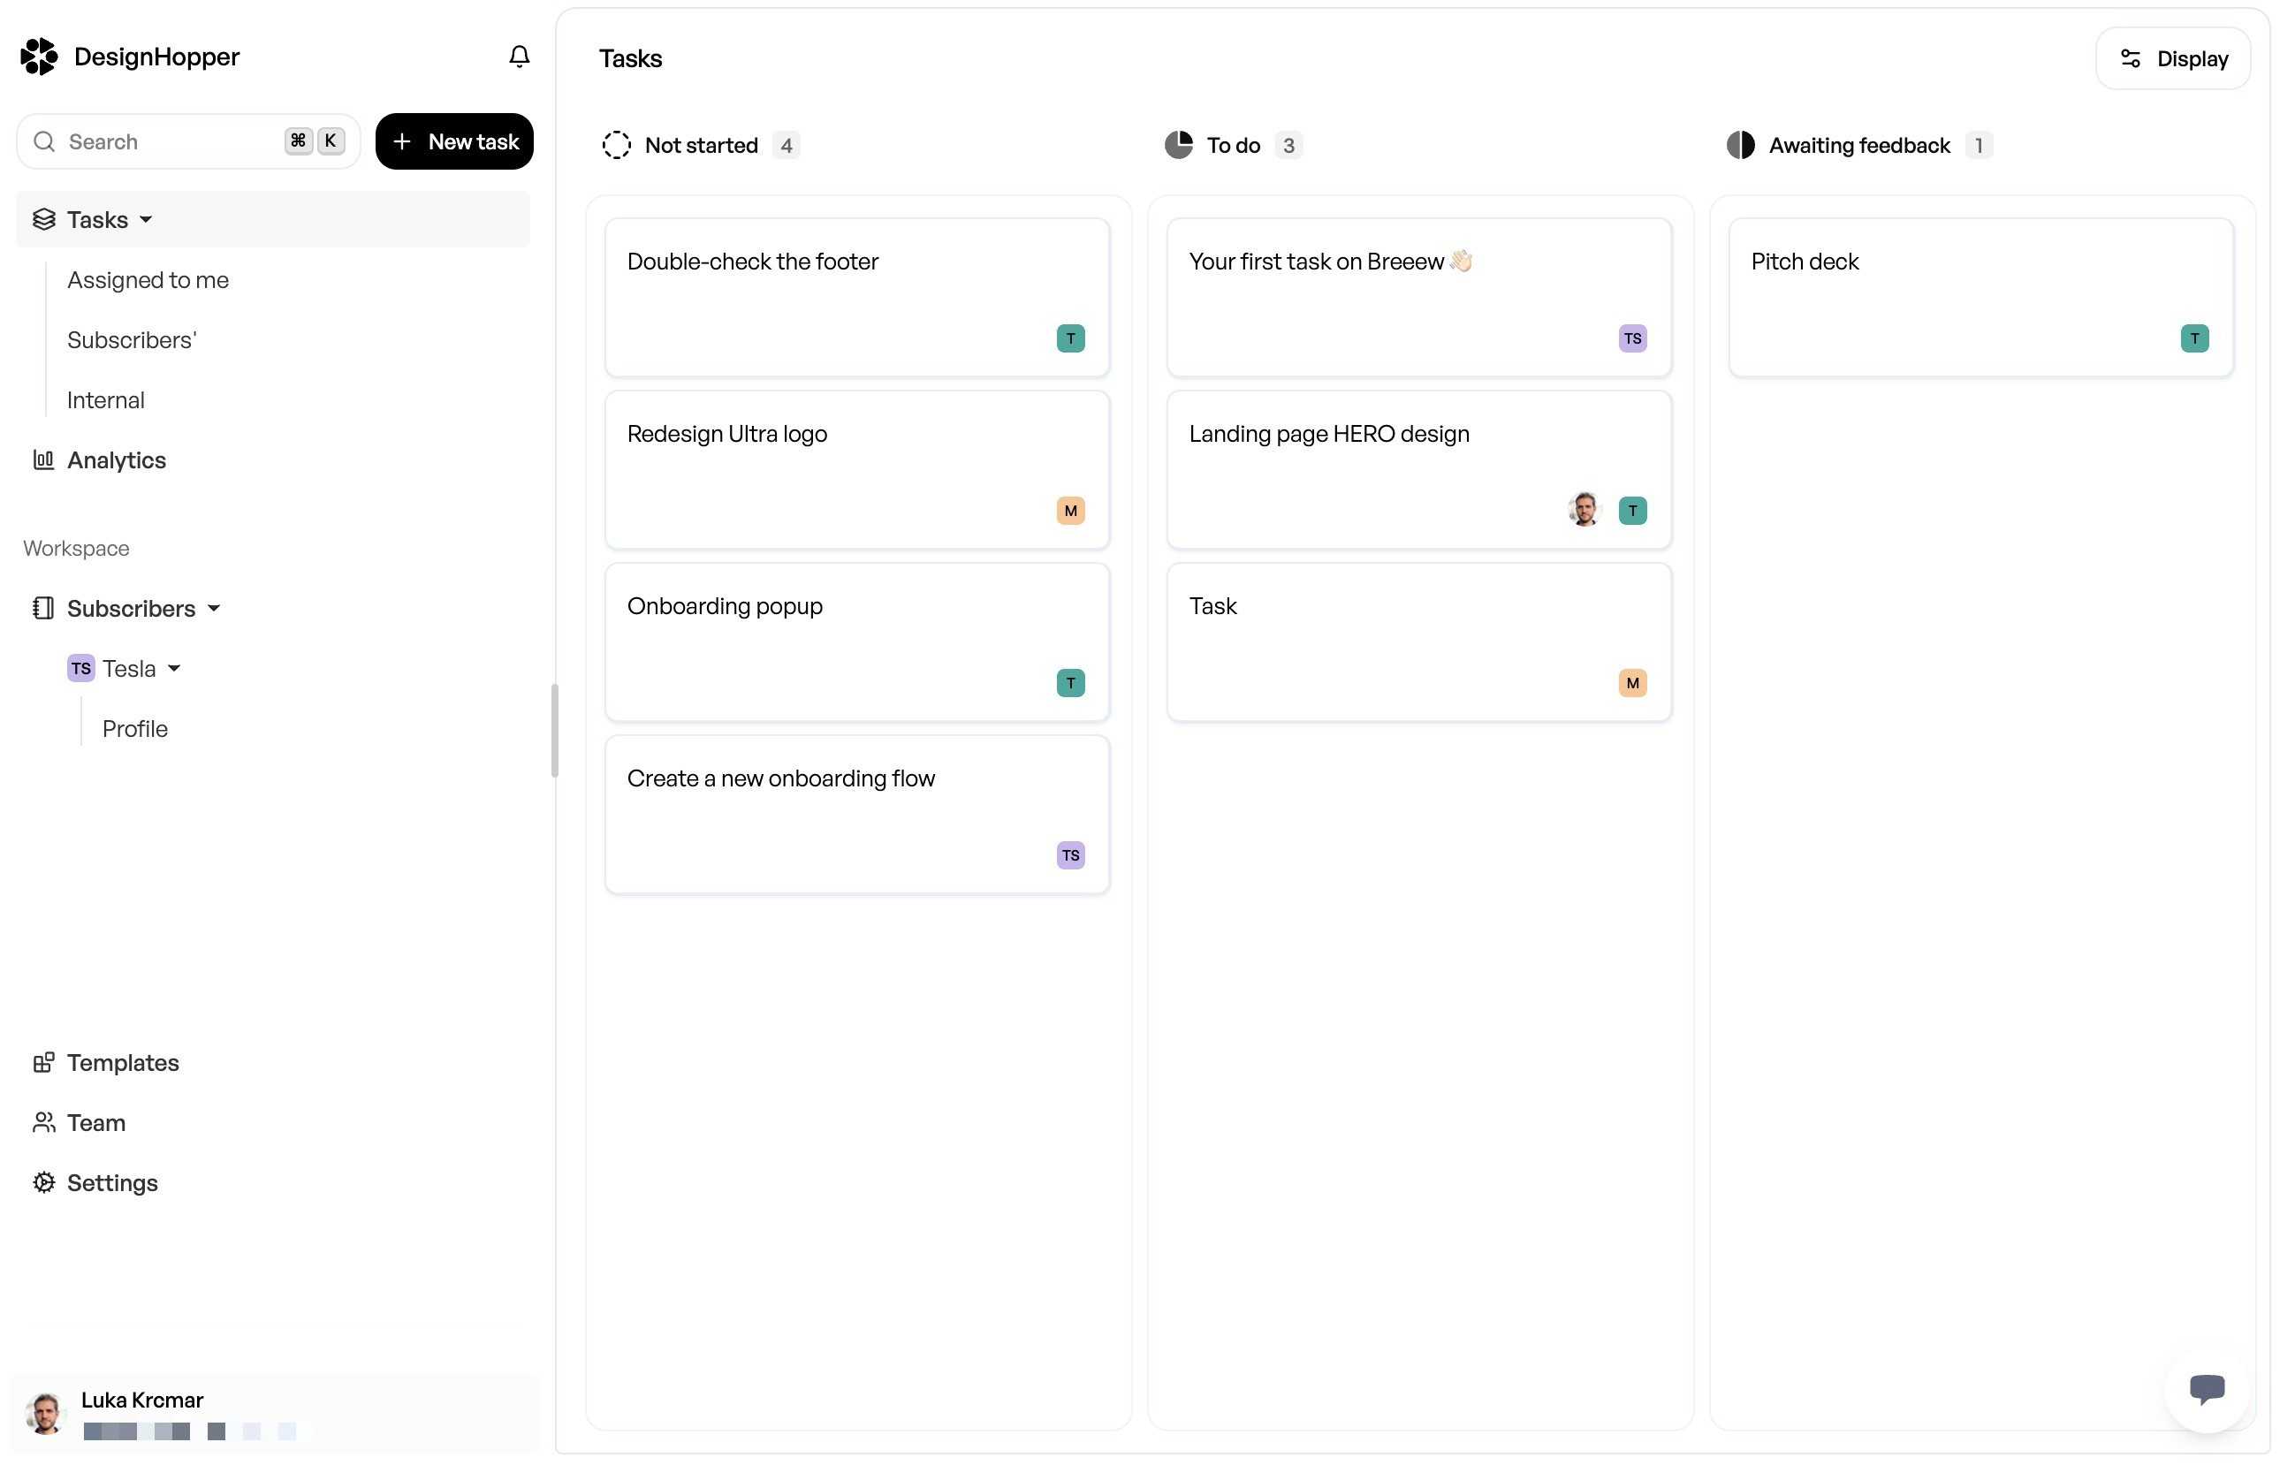The image size is (2280, 1465).
Task: Open the Team page
Action: coord(95,1122)
